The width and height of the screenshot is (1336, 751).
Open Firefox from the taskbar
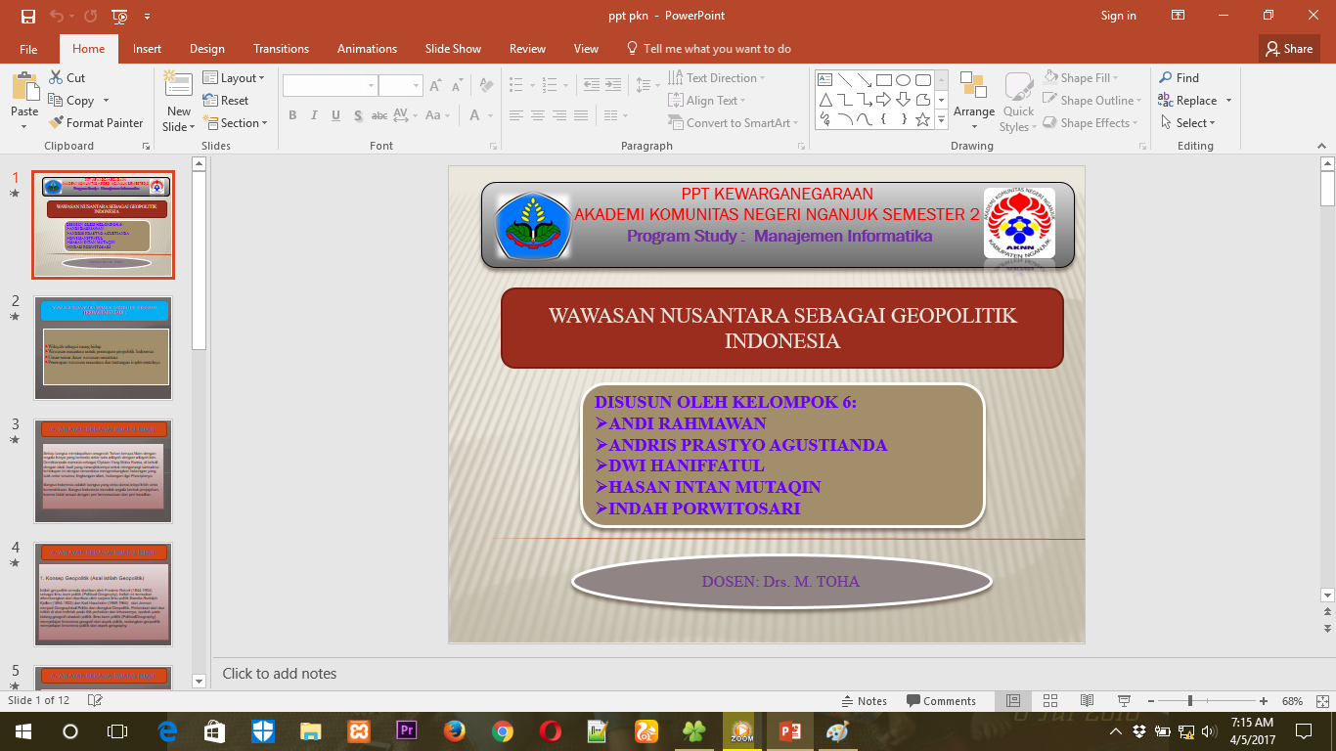(454, 730)
